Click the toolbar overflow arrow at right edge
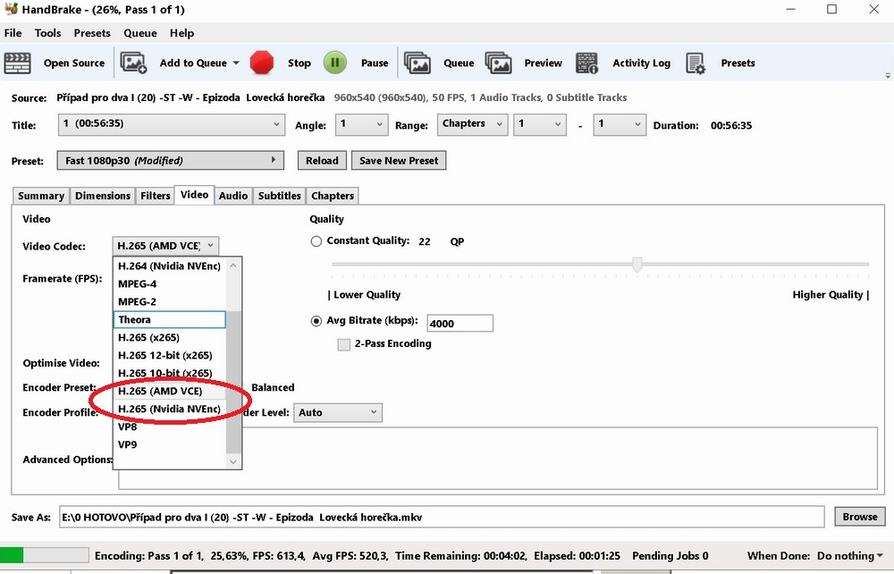 tap(888, 75)
